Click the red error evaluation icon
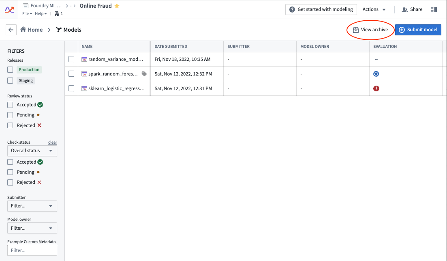The image size is (447, 261). click(x=376, y=88)
